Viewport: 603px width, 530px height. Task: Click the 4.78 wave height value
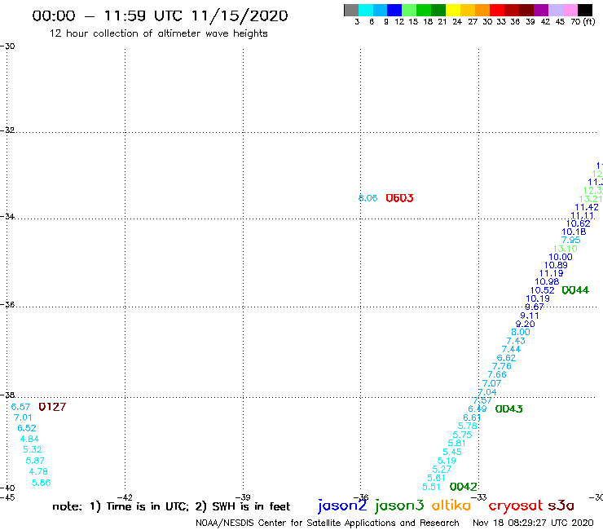[38, 471]
